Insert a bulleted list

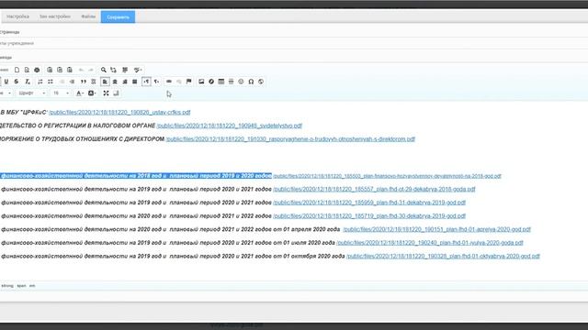click(51, 82)
